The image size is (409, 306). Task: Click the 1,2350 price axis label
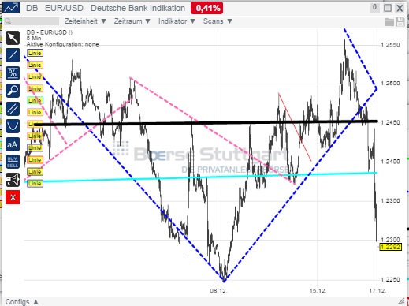click(x=390, y=201)
